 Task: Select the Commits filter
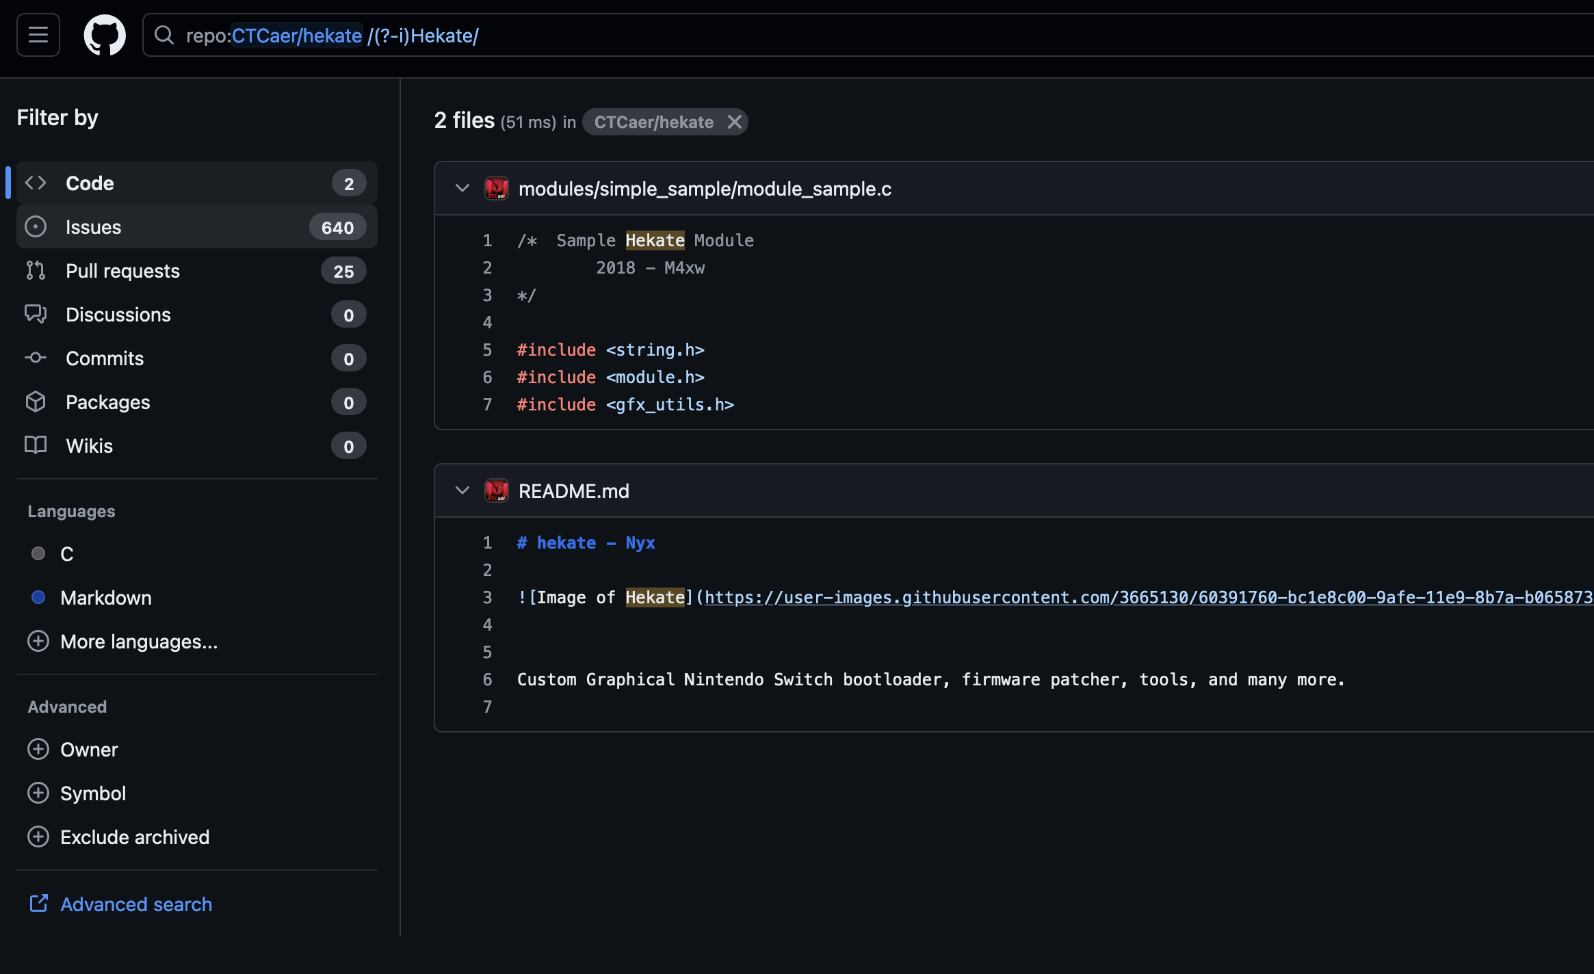[196, 358]
